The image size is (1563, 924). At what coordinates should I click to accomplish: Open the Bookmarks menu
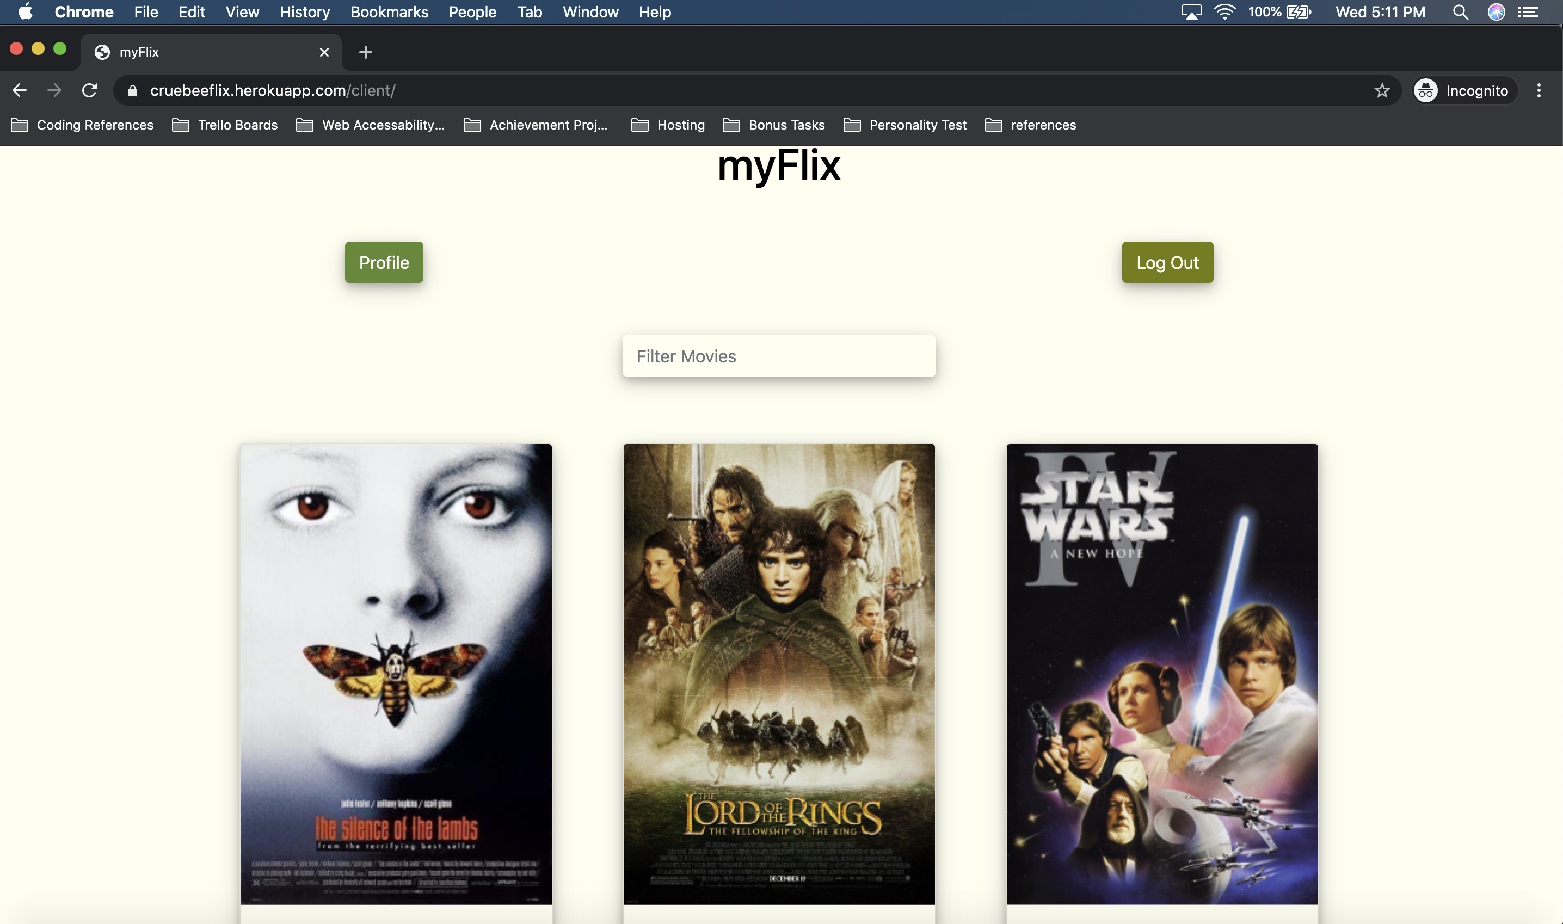(x=389, y=12)
